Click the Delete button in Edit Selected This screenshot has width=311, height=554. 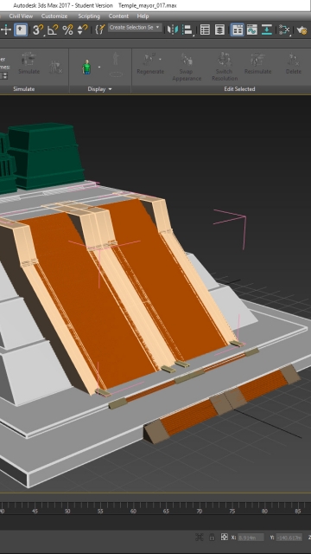pos(294,64)
